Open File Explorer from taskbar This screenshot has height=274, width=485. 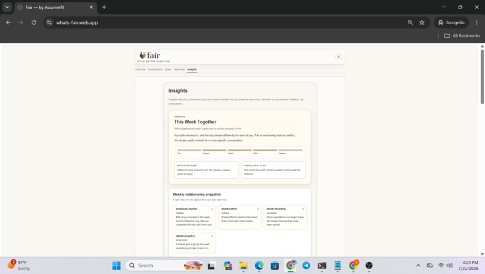[x=244, y=266]
